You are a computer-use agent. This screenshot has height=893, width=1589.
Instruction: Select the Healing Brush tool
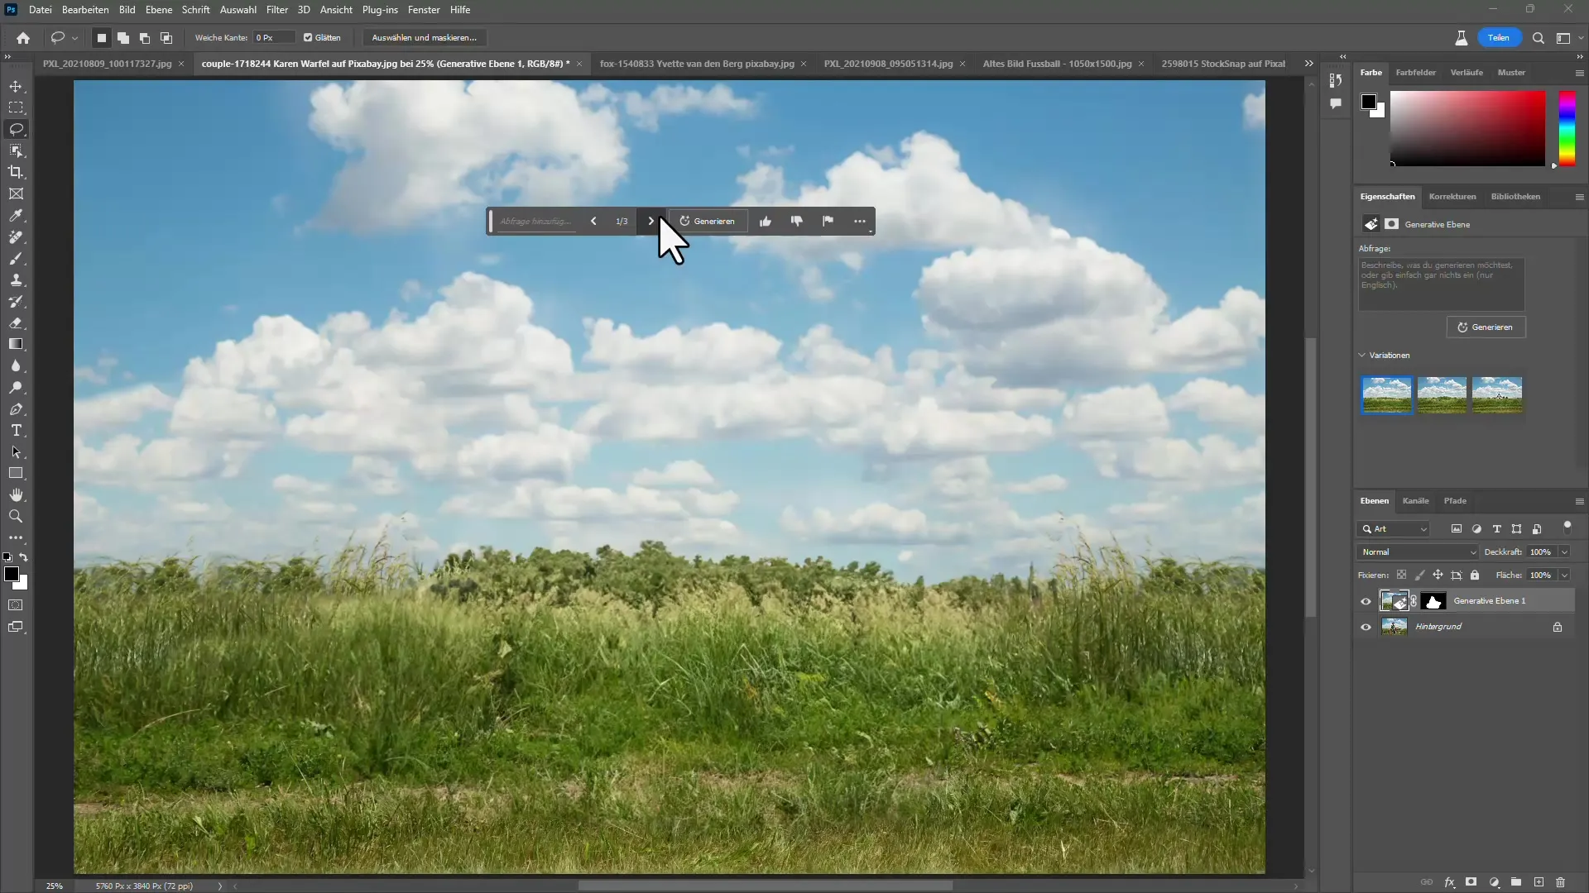[x=17, y=236]
